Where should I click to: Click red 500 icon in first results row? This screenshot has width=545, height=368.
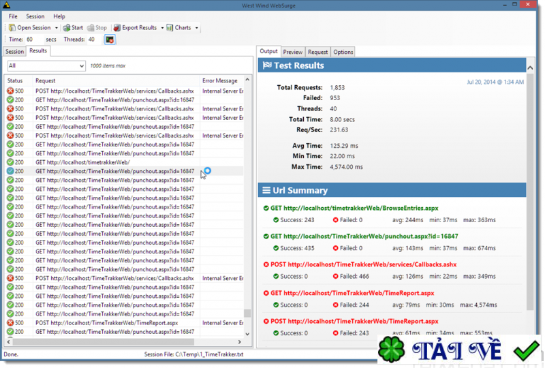[x=10, y=91]
